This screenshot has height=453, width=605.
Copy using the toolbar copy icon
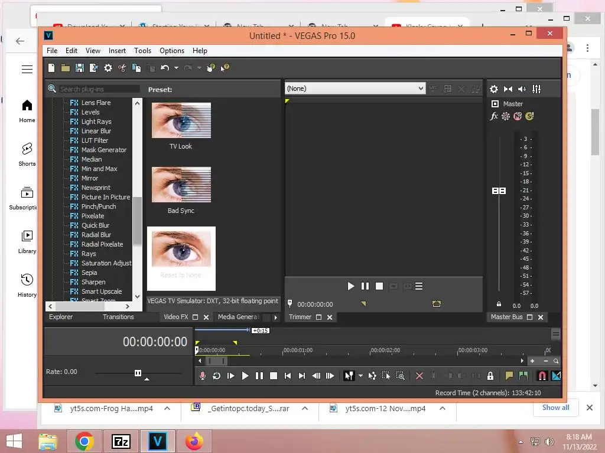tap(136, 68)
